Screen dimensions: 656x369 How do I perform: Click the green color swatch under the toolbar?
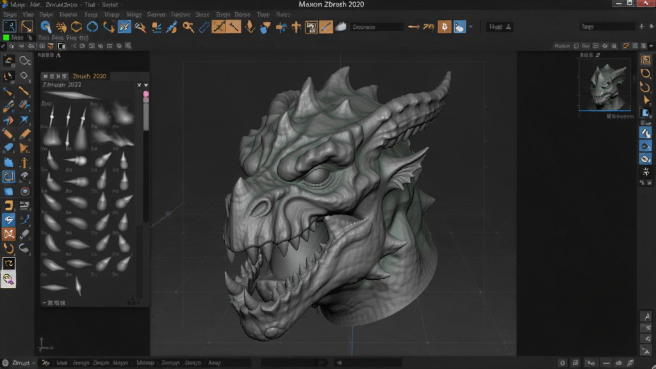pyautogui.click(x=6, y=37)
